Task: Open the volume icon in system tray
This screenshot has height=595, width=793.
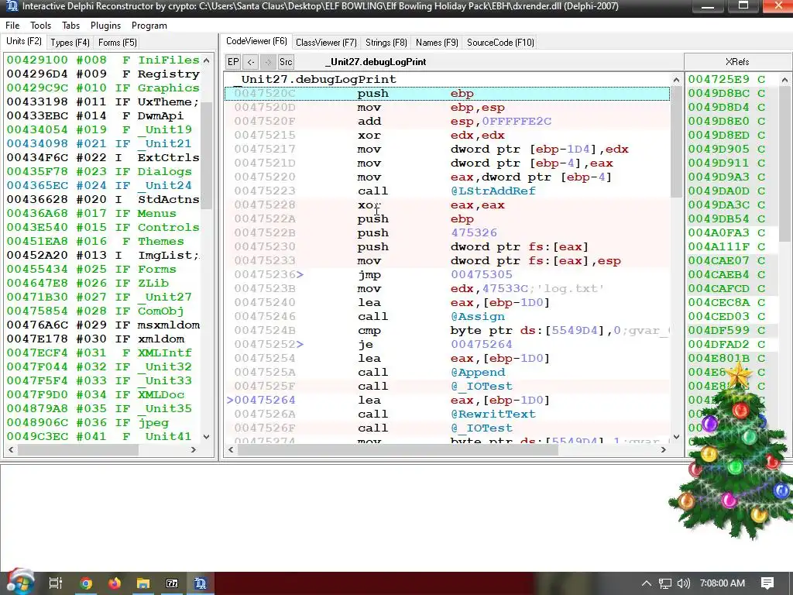Action: (683, 583)
